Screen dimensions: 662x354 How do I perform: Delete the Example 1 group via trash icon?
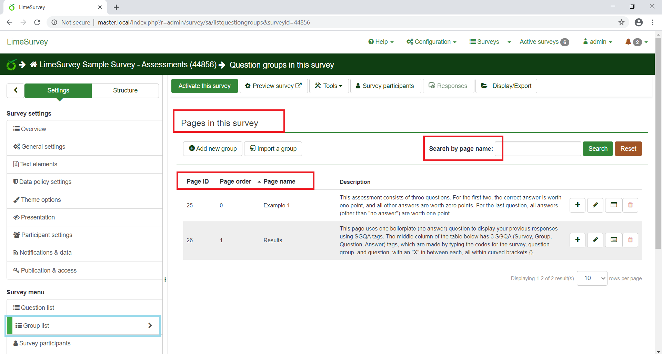pyautogui.click(x=630, y=205)
